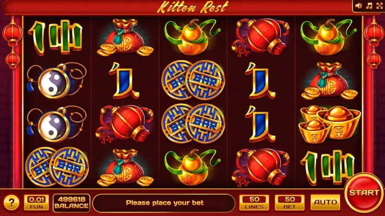This screenshot has height=216, width=385.
Task: Toggle background music note icon
Action: tap(369, 6)
